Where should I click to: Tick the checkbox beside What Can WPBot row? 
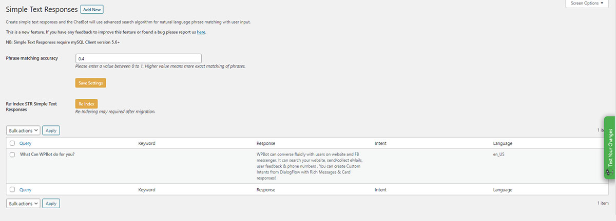click(12, 154)
